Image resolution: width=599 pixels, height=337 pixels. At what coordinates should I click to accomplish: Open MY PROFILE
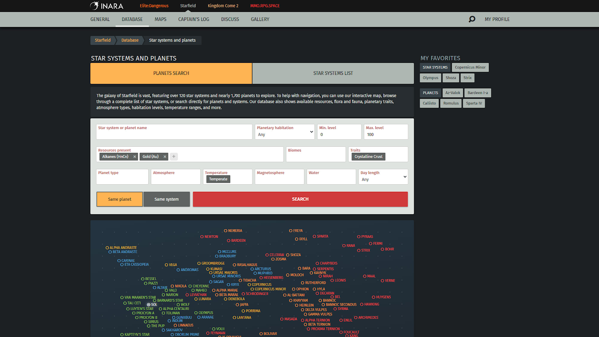(x=497, y=19)
